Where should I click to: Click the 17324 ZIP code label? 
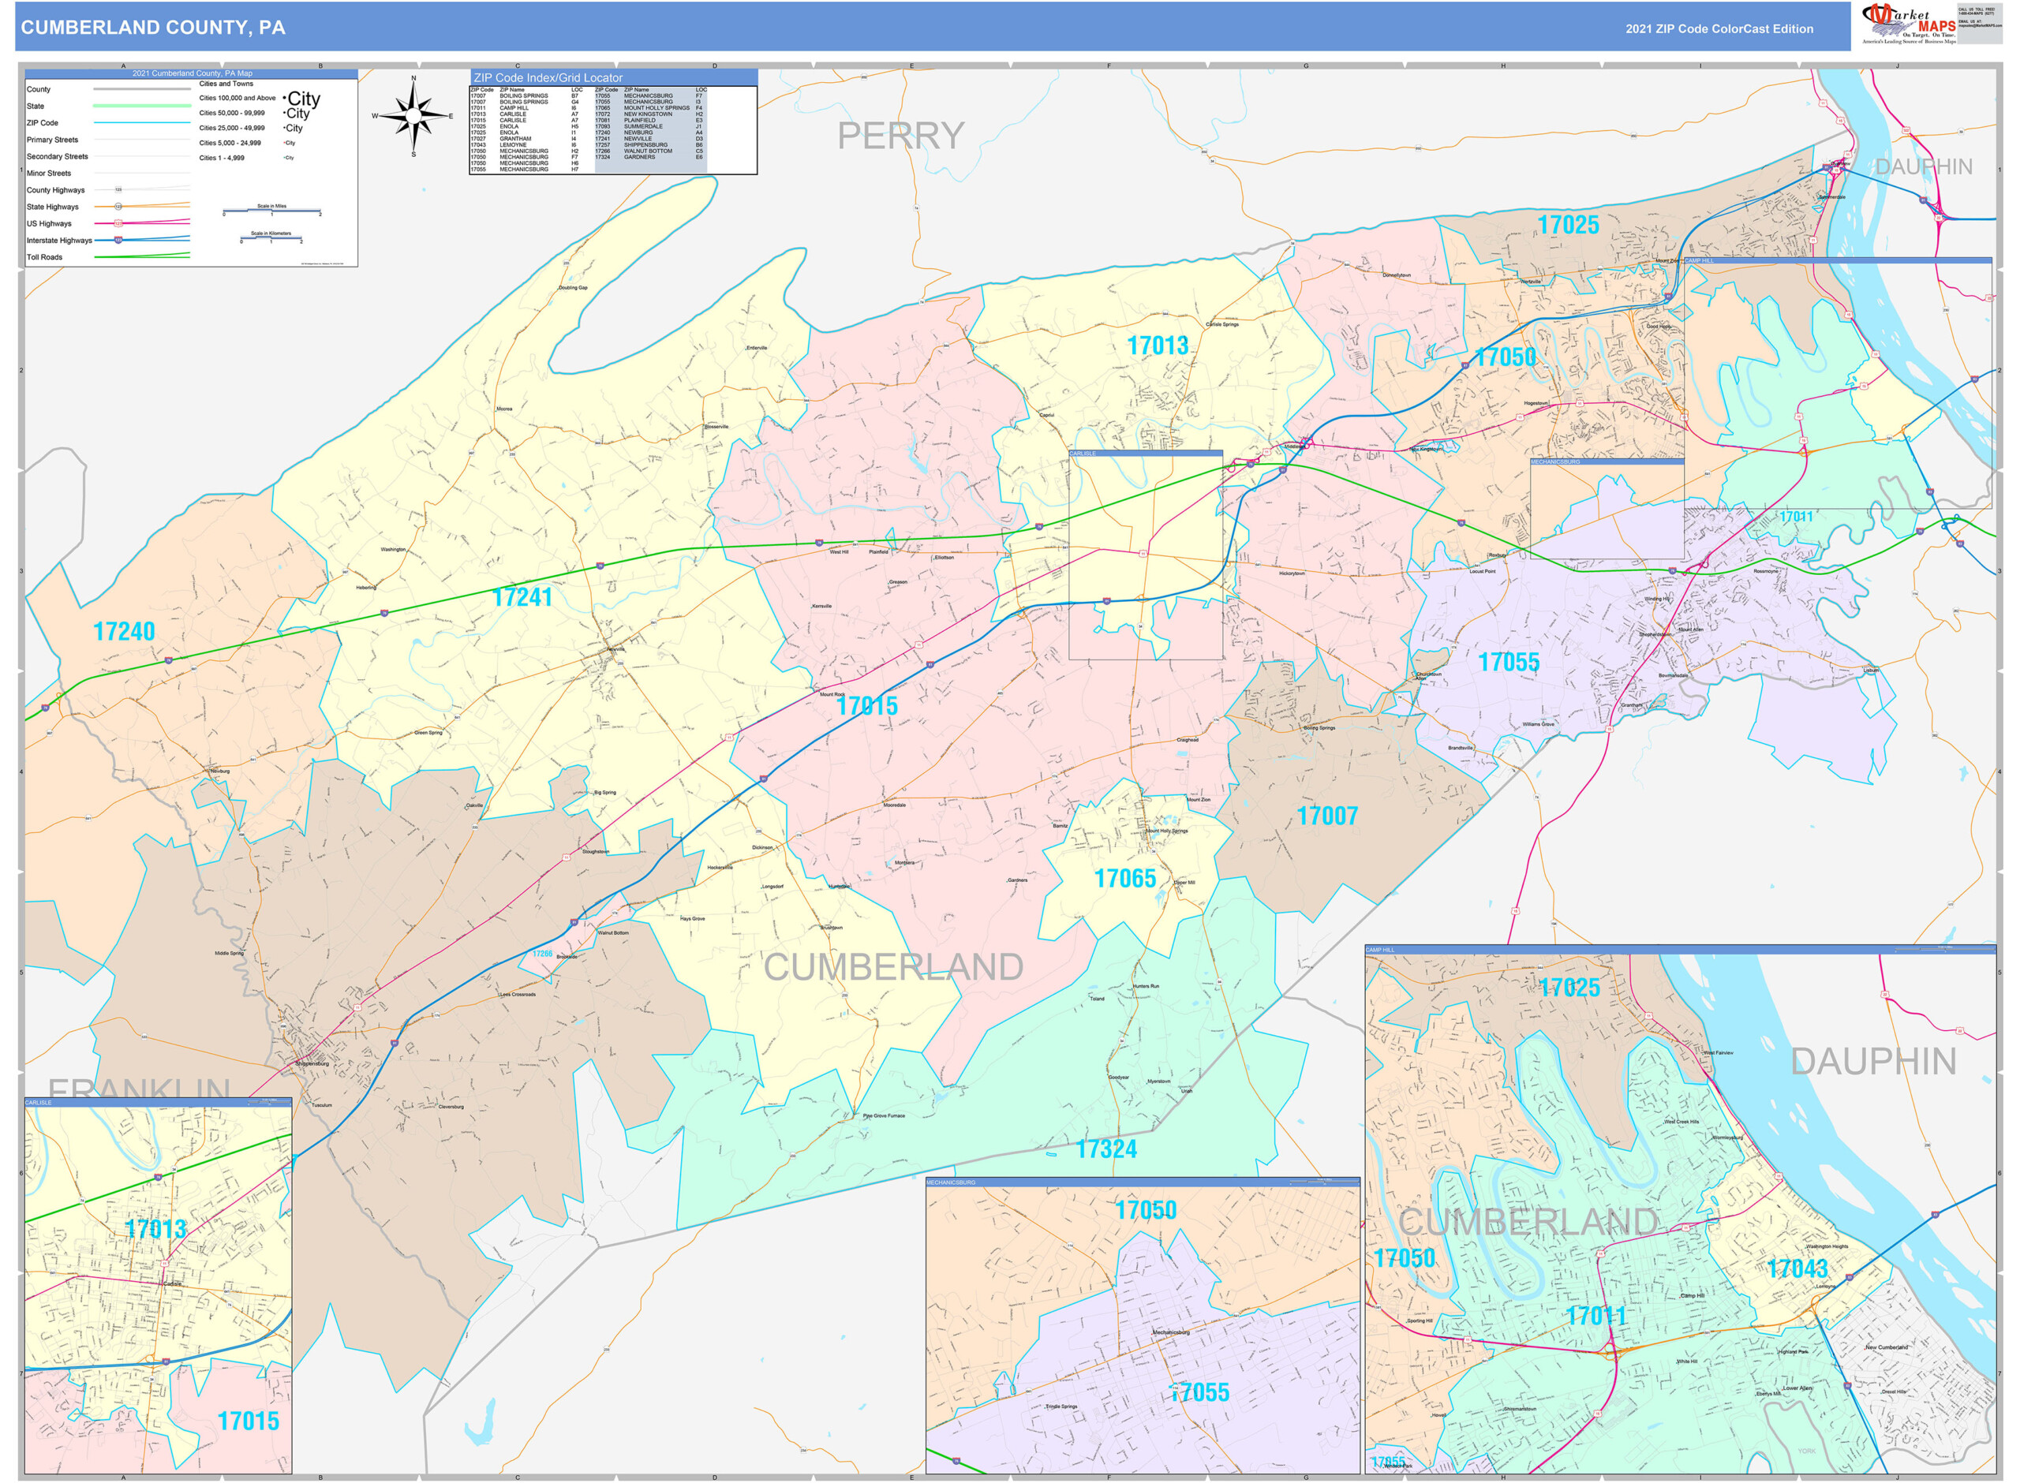click(x=1106, y=1149)
